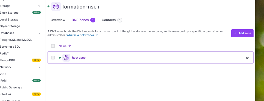Image resolution: width=264 pixels, height=101 pixels.
Task: Click the Name column header
Action: point(62,46)
